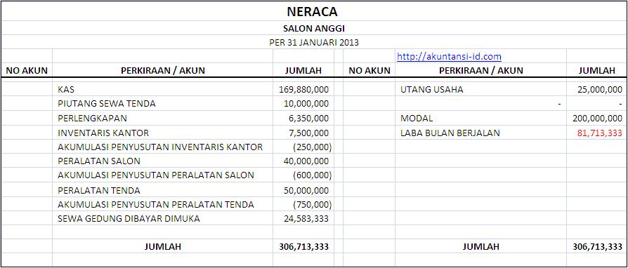Image resolution: width=628 pixels, height=268 pixels.
Task: Select the right-side NO AKUN header
Action: point(369,71)
